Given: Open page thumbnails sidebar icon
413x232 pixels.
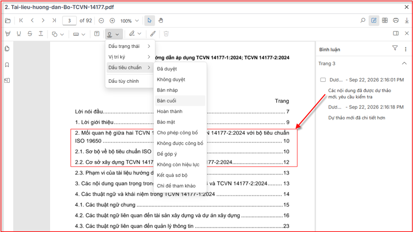Looking at the screenshot, I should (x=7, y=48).
